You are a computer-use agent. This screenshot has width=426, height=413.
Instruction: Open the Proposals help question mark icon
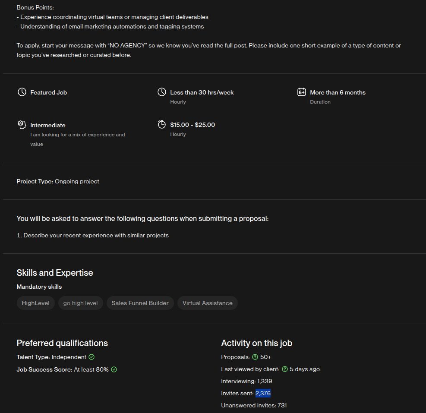coord(255,357)
